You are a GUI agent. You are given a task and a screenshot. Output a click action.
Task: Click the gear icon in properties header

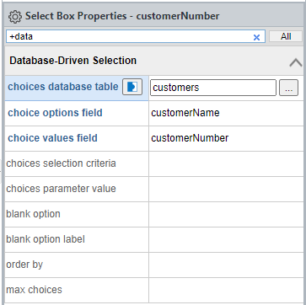(x=14, y=17)
